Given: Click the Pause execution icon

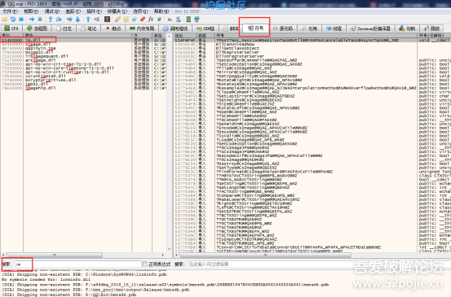Looking at the screenshot, I should point(40,20).
